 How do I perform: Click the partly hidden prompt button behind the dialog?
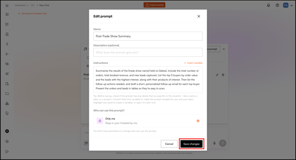click(x=213, y=49)
